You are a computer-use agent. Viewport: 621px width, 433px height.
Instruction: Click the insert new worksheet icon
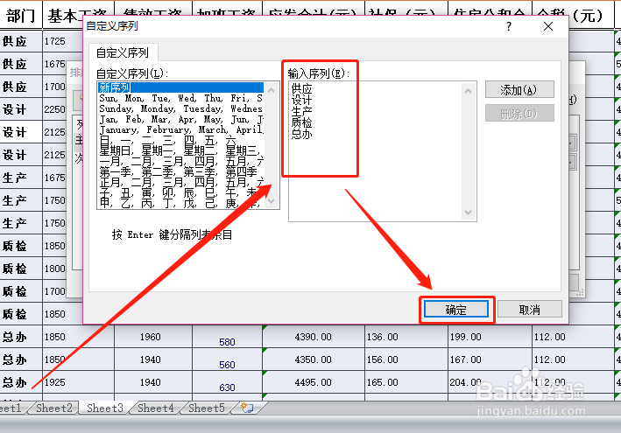pyautogui.click(x=247, y=408)
